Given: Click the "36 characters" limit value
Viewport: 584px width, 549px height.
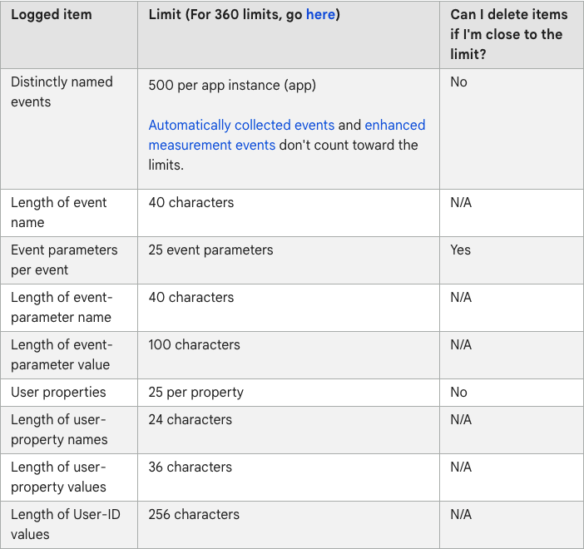Looking at the screenshot, I should tap(191, 467).
